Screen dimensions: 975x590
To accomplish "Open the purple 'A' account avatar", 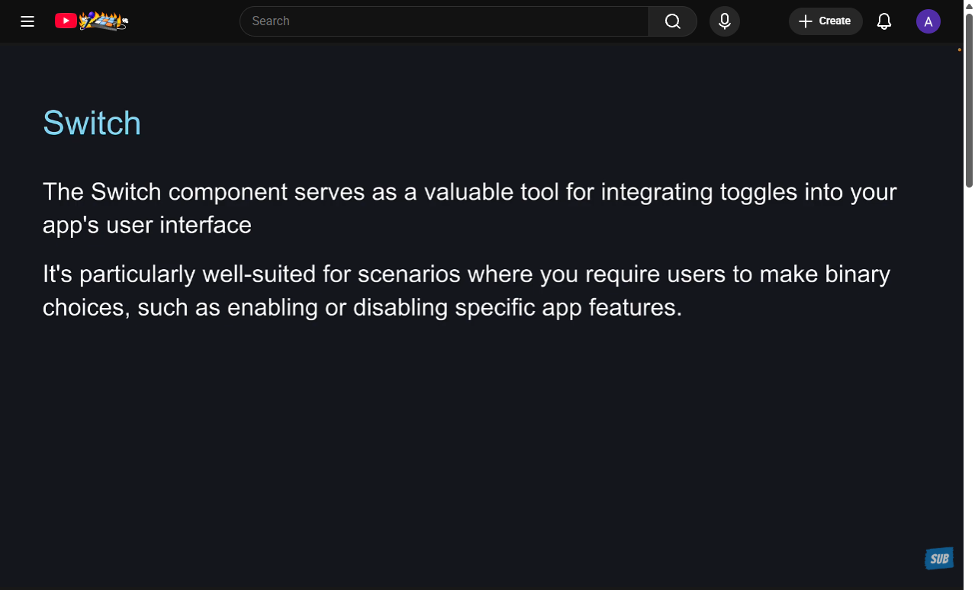I will (928, 21).
